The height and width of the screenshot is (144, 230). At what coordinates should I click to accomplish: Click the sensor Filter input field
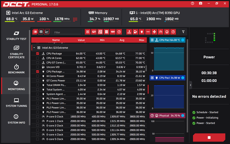point(67,32)
